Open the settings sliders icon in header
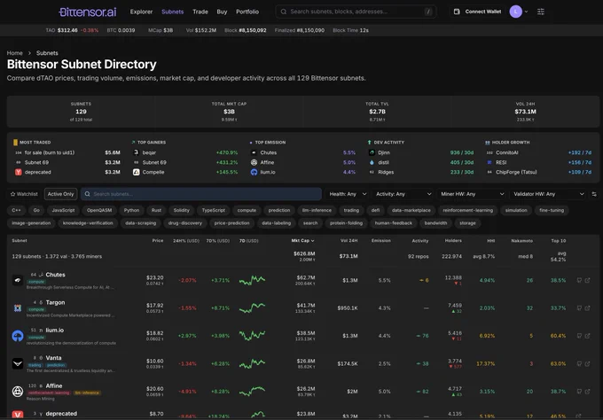Viewport: 603px width, 420px height. (540, 12)
